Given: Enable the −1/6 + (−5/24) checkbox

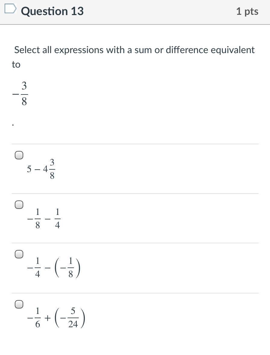Looking at the screenshot, I should coord(19,304).
